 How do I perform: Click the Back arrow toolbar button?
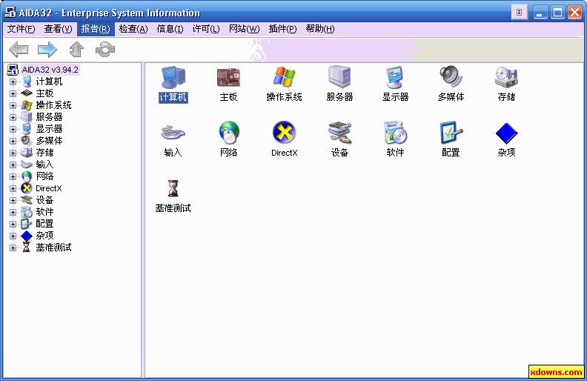(x=19, y=50)
